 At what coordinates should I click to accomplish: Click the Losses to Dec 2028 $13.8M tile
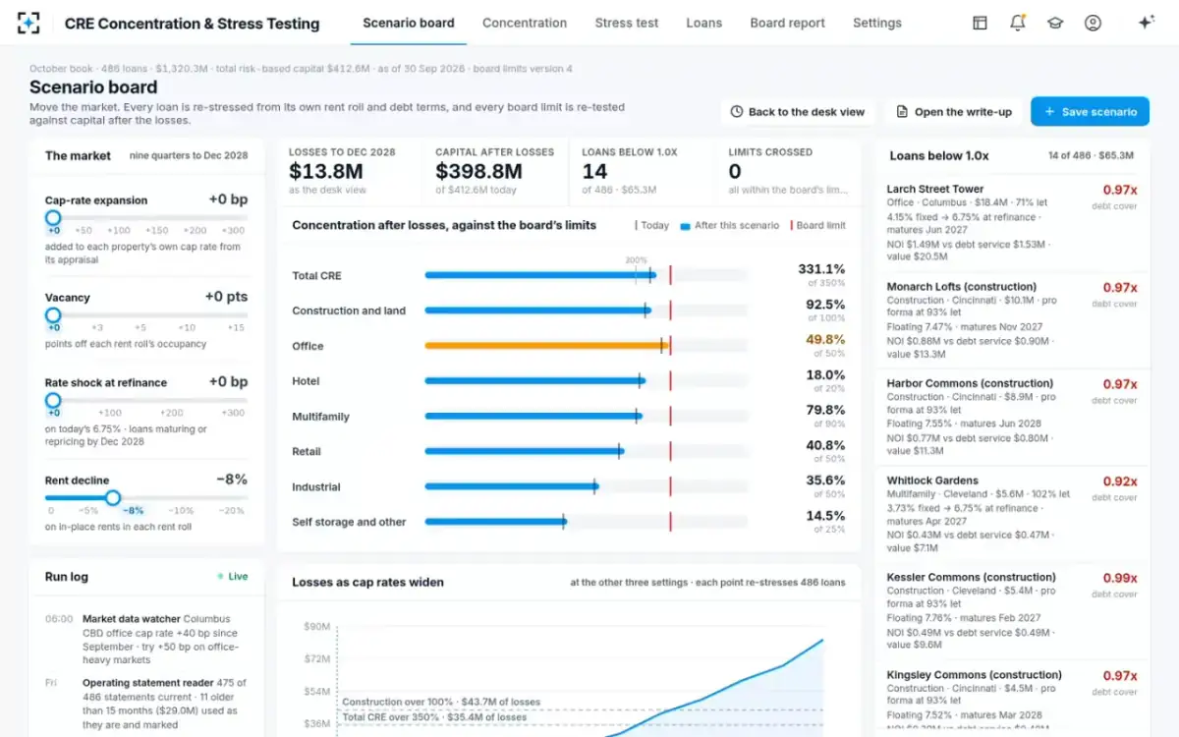click(x=350, y=171)
